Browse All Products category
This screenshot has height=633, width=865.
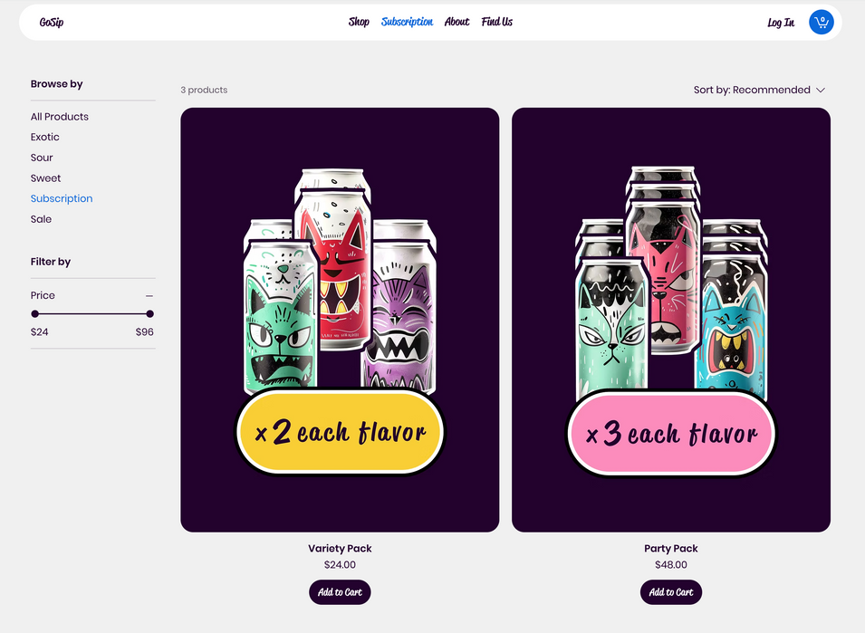pyautogui.click(x=60, y=117)
